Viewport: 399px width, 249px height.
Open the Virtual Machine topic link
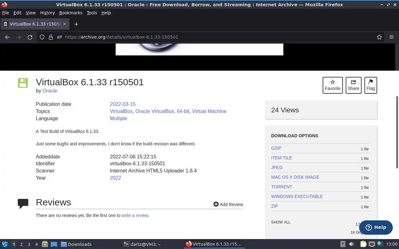(x=209, y=111)
